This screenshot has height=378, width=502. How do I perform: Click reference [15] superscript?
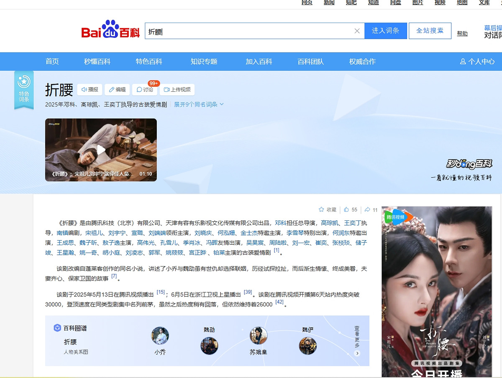[x=161, y=292]
